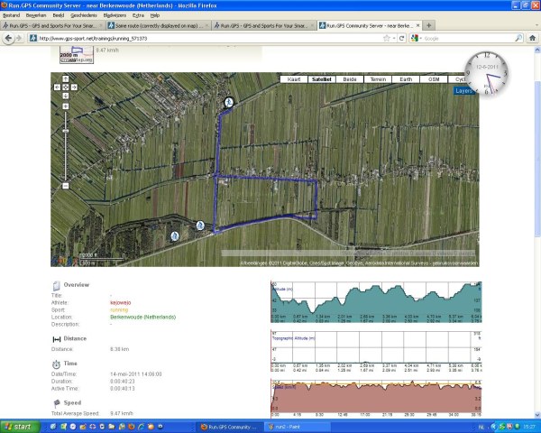541x433 pixels.
Task: Open the Bladwijzers menu
Action: [x=116, y=15]
